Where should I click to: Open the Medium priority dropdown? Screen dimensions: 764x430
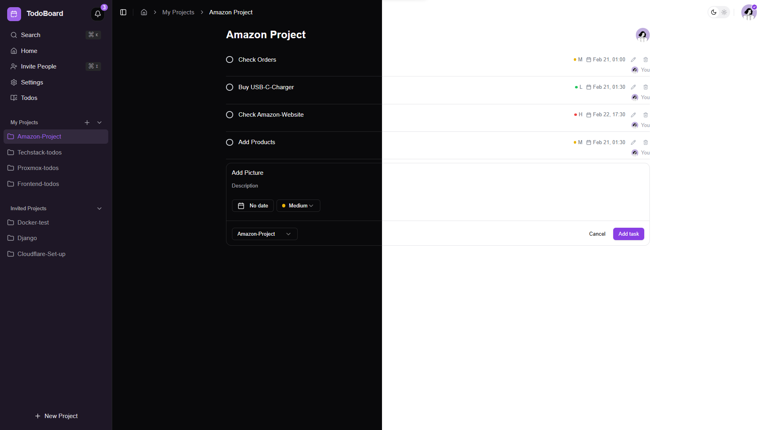[298, 206]
